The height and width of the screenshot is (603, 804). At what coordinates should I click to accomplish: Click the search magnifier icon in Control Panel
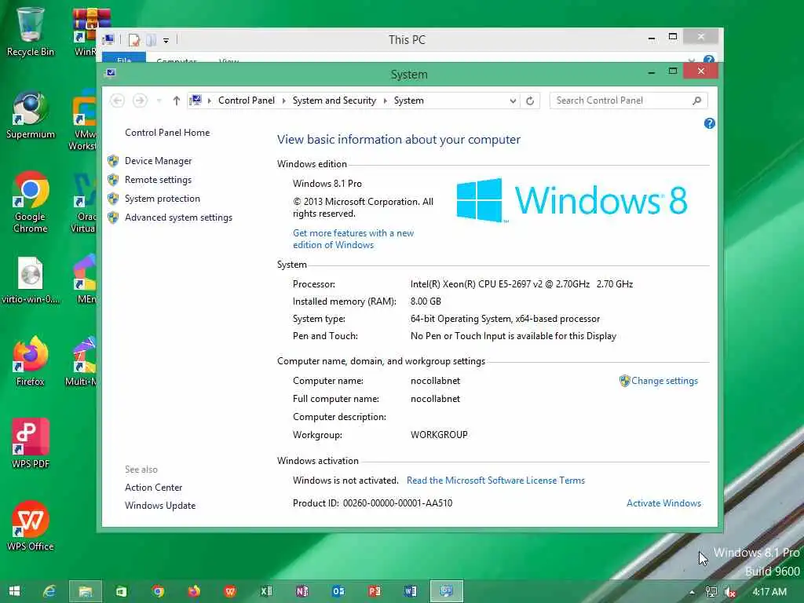click(x=697, y=100)
